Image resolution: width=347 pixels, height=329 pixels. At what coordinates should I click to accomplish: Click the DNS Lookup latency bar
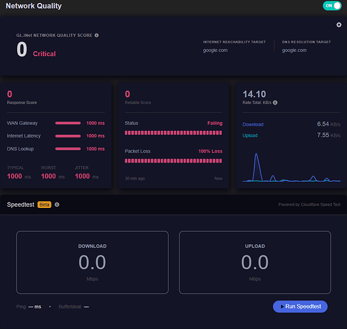click(x=68, y=149)
